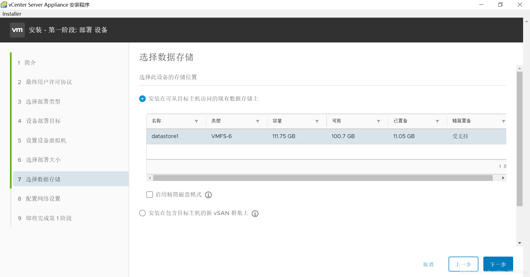Minimize the installer window
The width and height of the screenshot is (530, 277).
coord(481,5)
